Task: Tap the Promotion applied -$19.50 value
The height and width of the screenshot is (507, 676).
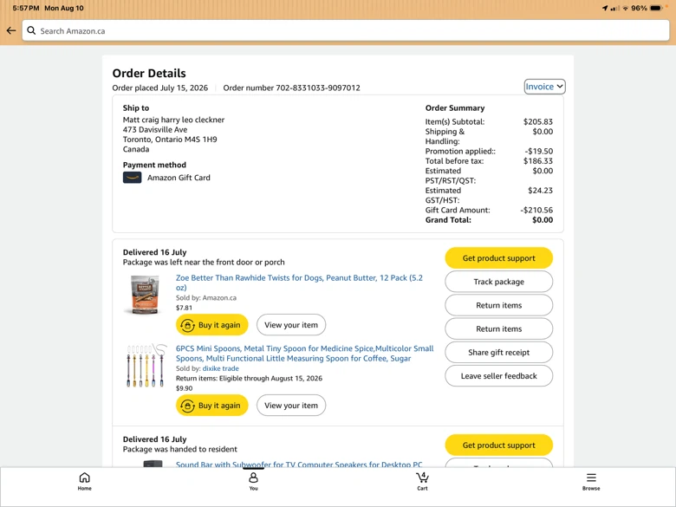Action: click(x=539, y=151)
